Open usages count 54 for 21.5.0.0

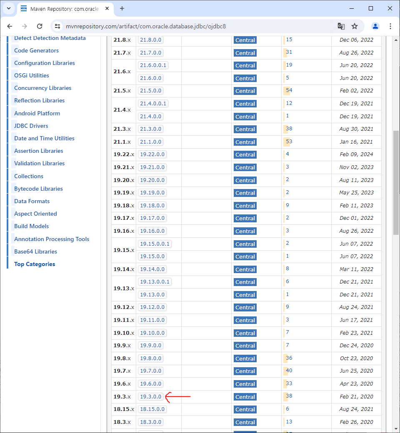click(x=289, y=90)
